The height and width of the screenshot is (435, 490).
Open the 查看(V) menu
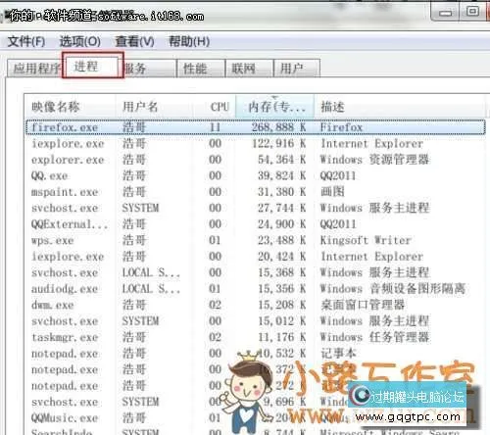click(x=134, y=41)
